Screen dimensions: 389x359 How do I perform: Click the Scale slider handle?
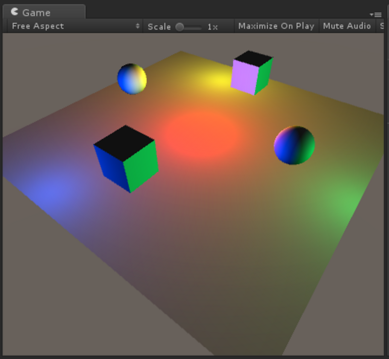180,27
